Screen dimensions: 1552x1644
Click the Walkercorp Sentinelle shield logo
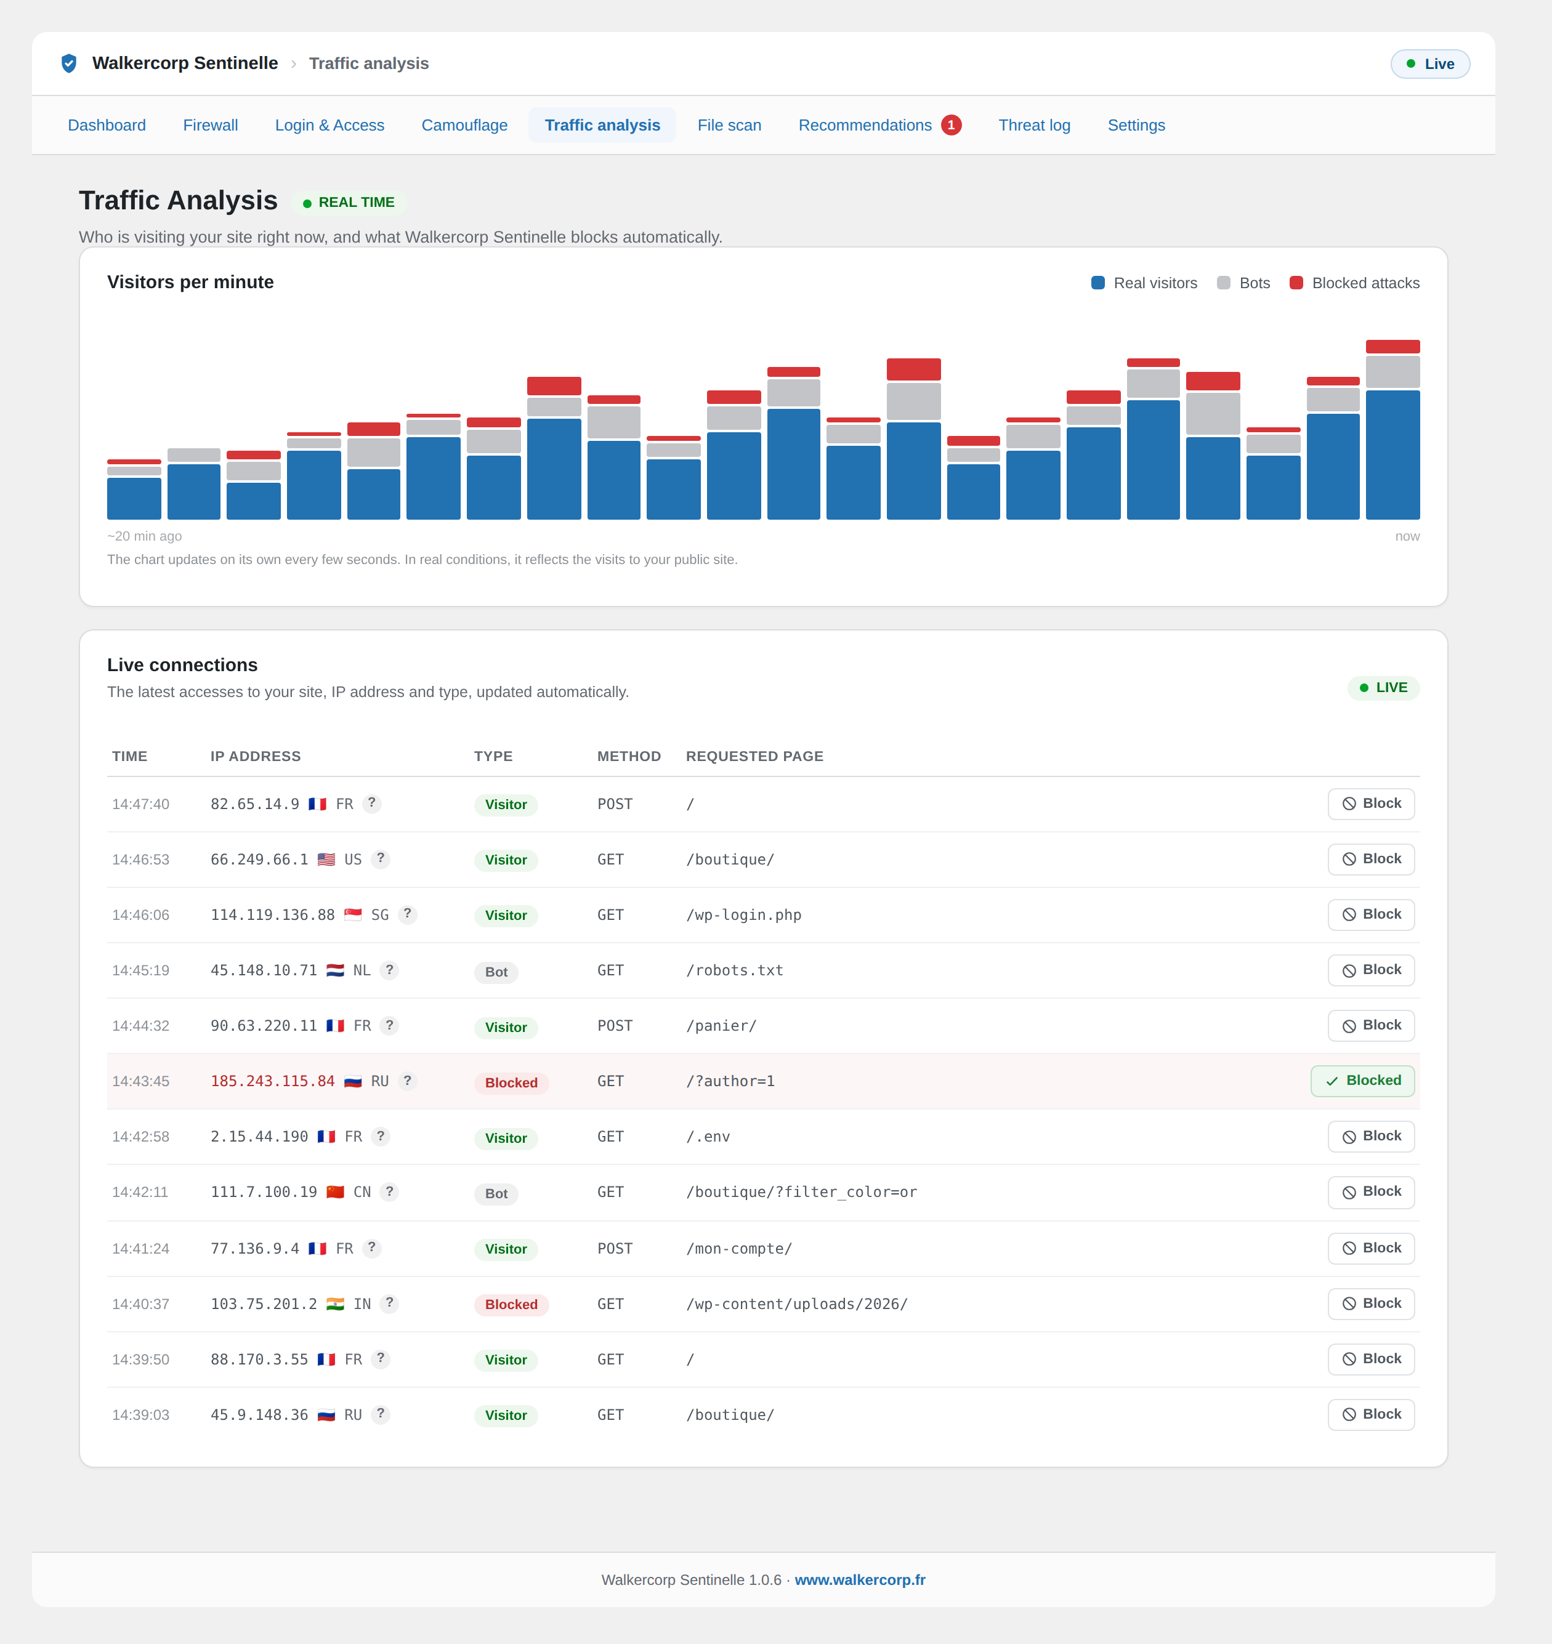coord(70,63)
